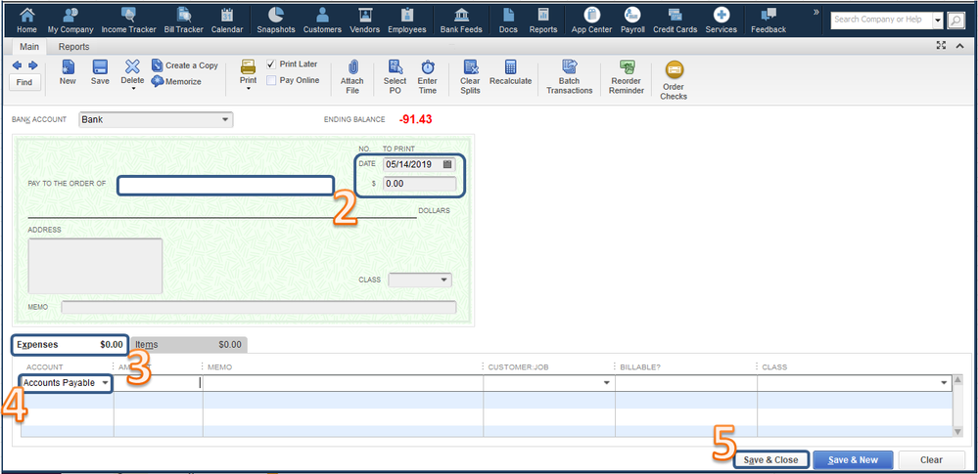The image size is (978, 474).
Task: Select the Items tab
Action: pyautogui.click(x=188, y=344)
